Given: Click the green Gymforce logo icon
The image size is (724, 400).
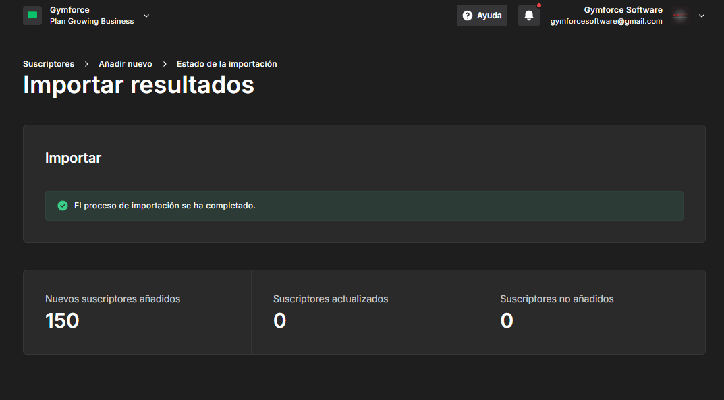Looking at the screenshot, I should [32, 16].
